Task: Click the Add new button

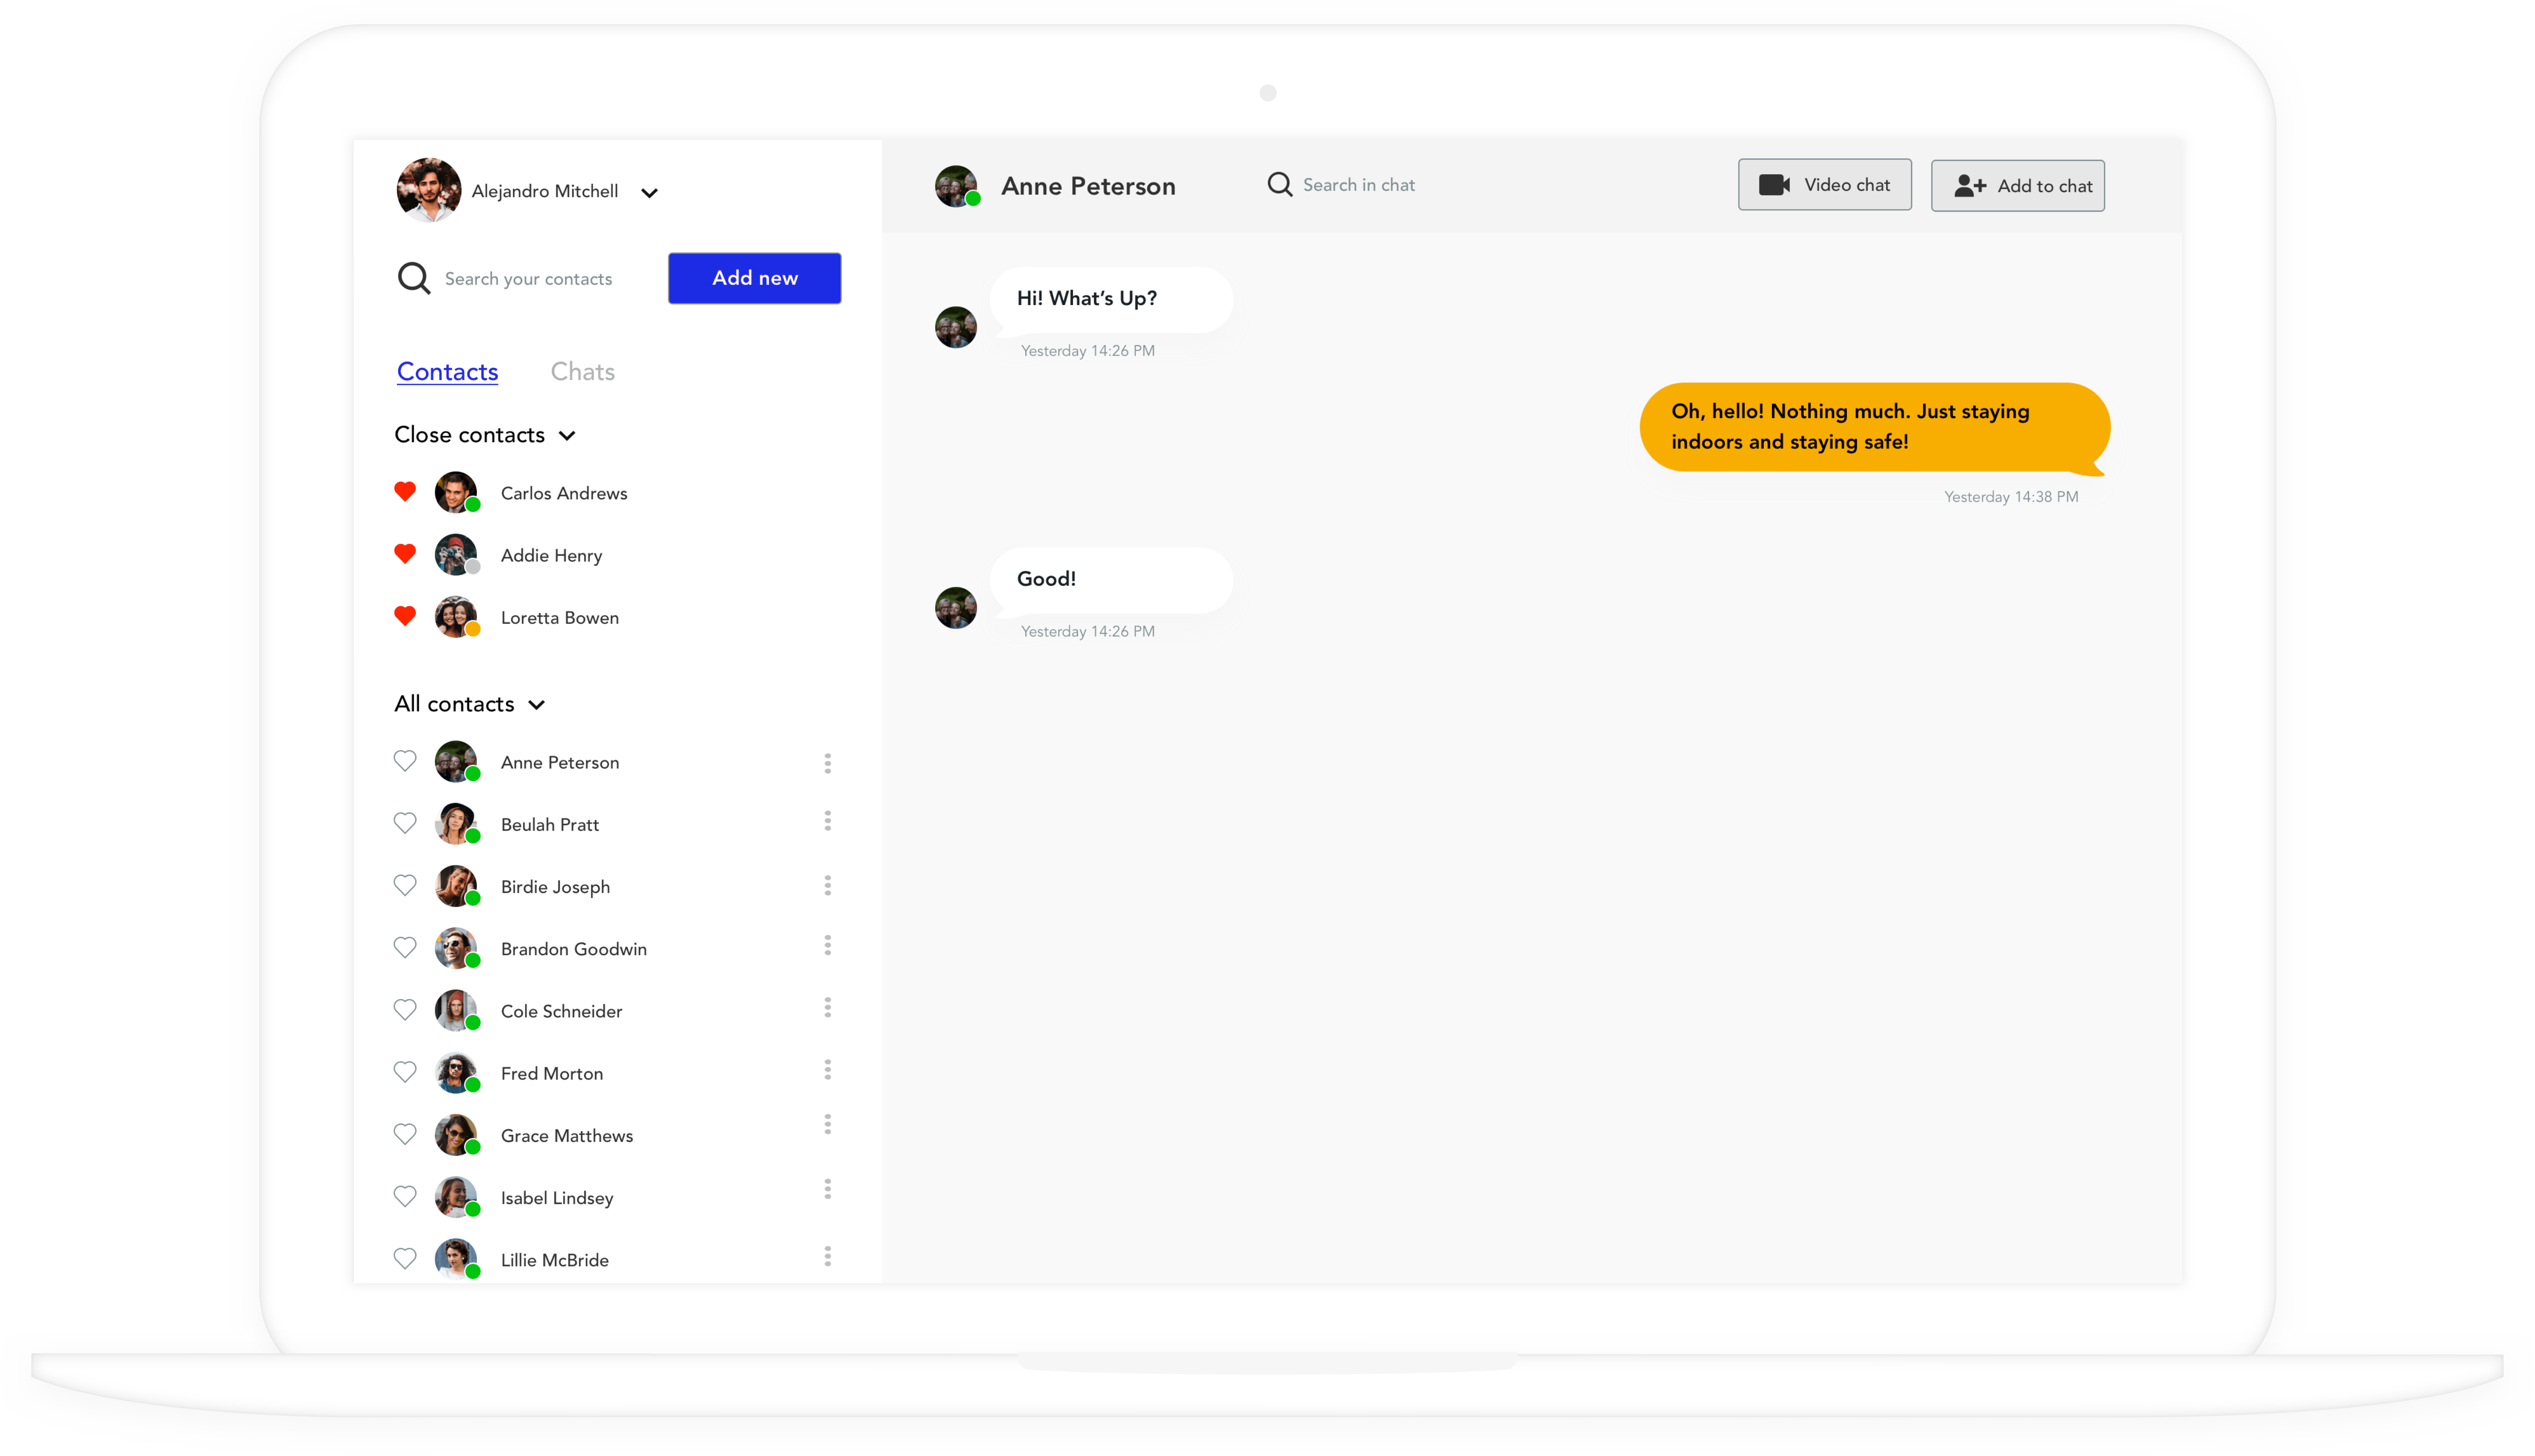Action: (x=755, y=278)
